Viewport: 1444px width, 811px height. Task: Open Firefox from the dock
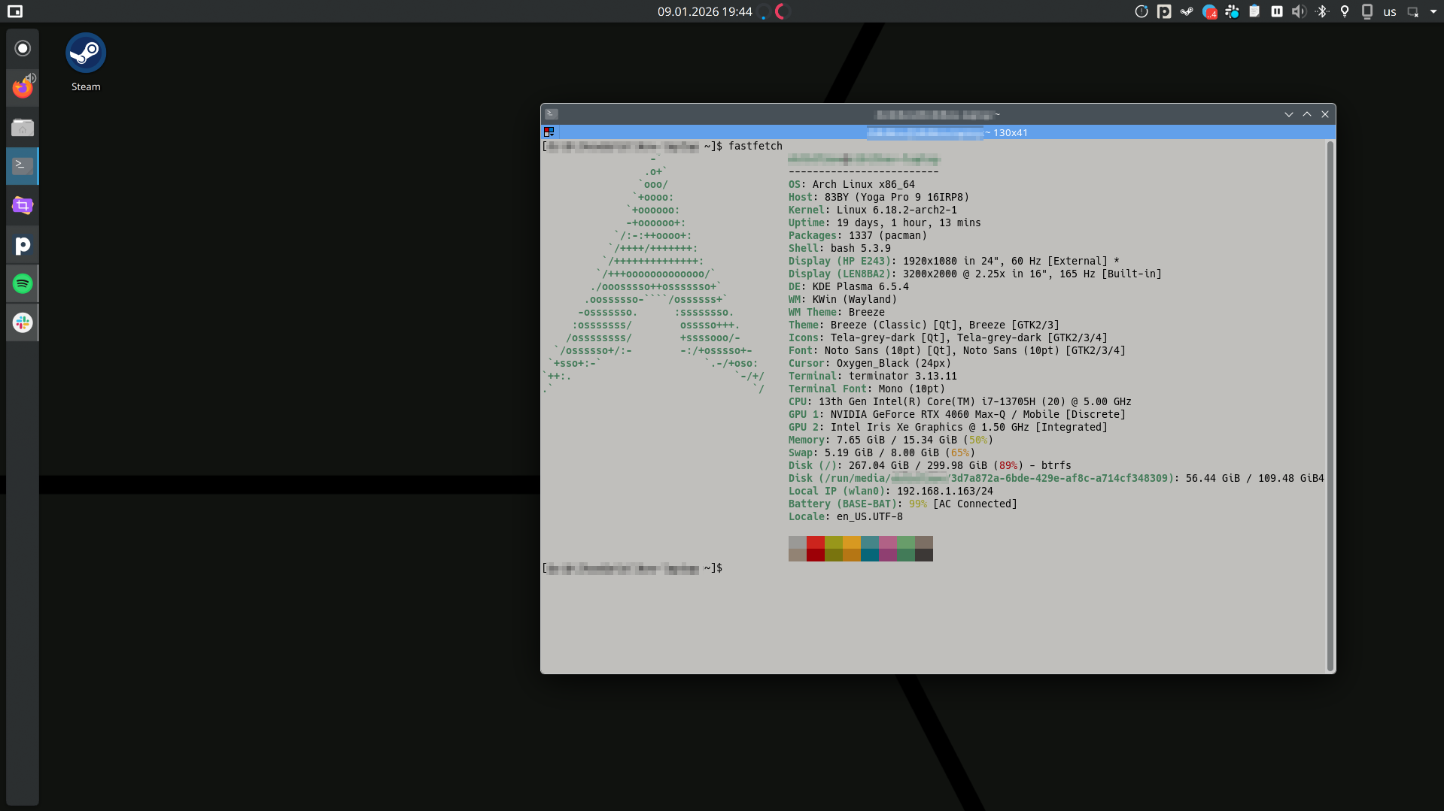(x=23, y=88)
